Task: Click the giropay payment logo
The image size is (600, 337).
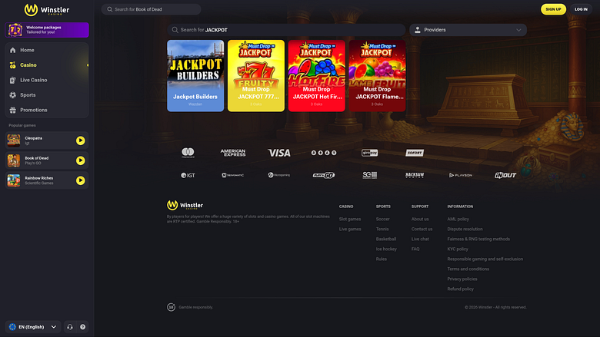Action: click(x=370, y=153)
